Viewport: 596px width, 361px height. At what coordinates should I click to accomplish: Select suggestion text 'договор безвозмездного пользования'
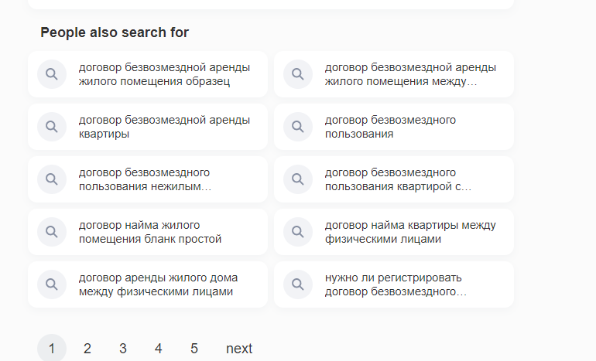pos(390,127)
